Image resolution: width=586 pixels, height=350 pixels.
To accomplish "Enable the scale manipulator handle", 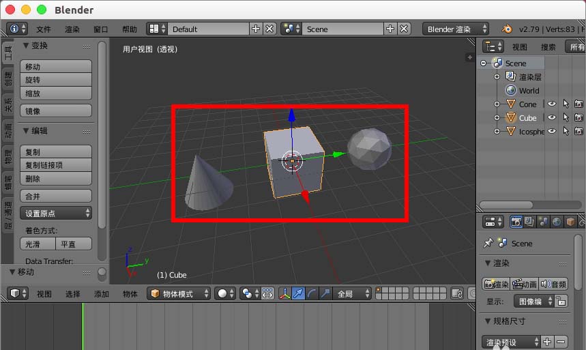I will click(x=325, y=293).
